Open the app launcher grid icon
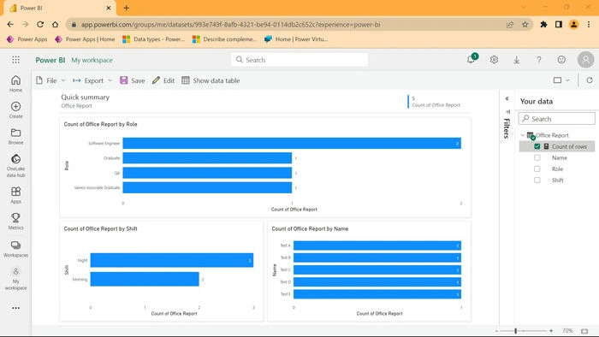The width and height of the screenshot is (599, 337). tap(15, 60)
